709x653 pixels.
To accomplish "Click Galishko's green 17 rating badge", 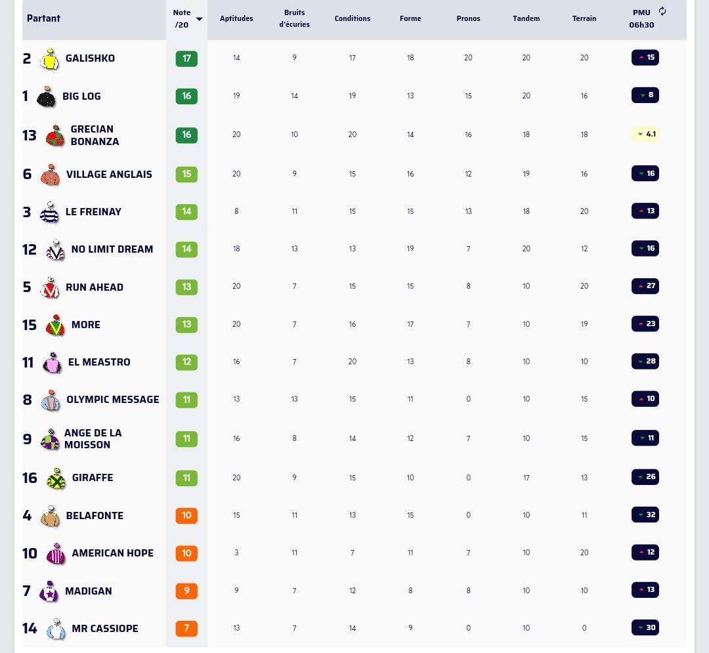I will [x=186, y=58].
